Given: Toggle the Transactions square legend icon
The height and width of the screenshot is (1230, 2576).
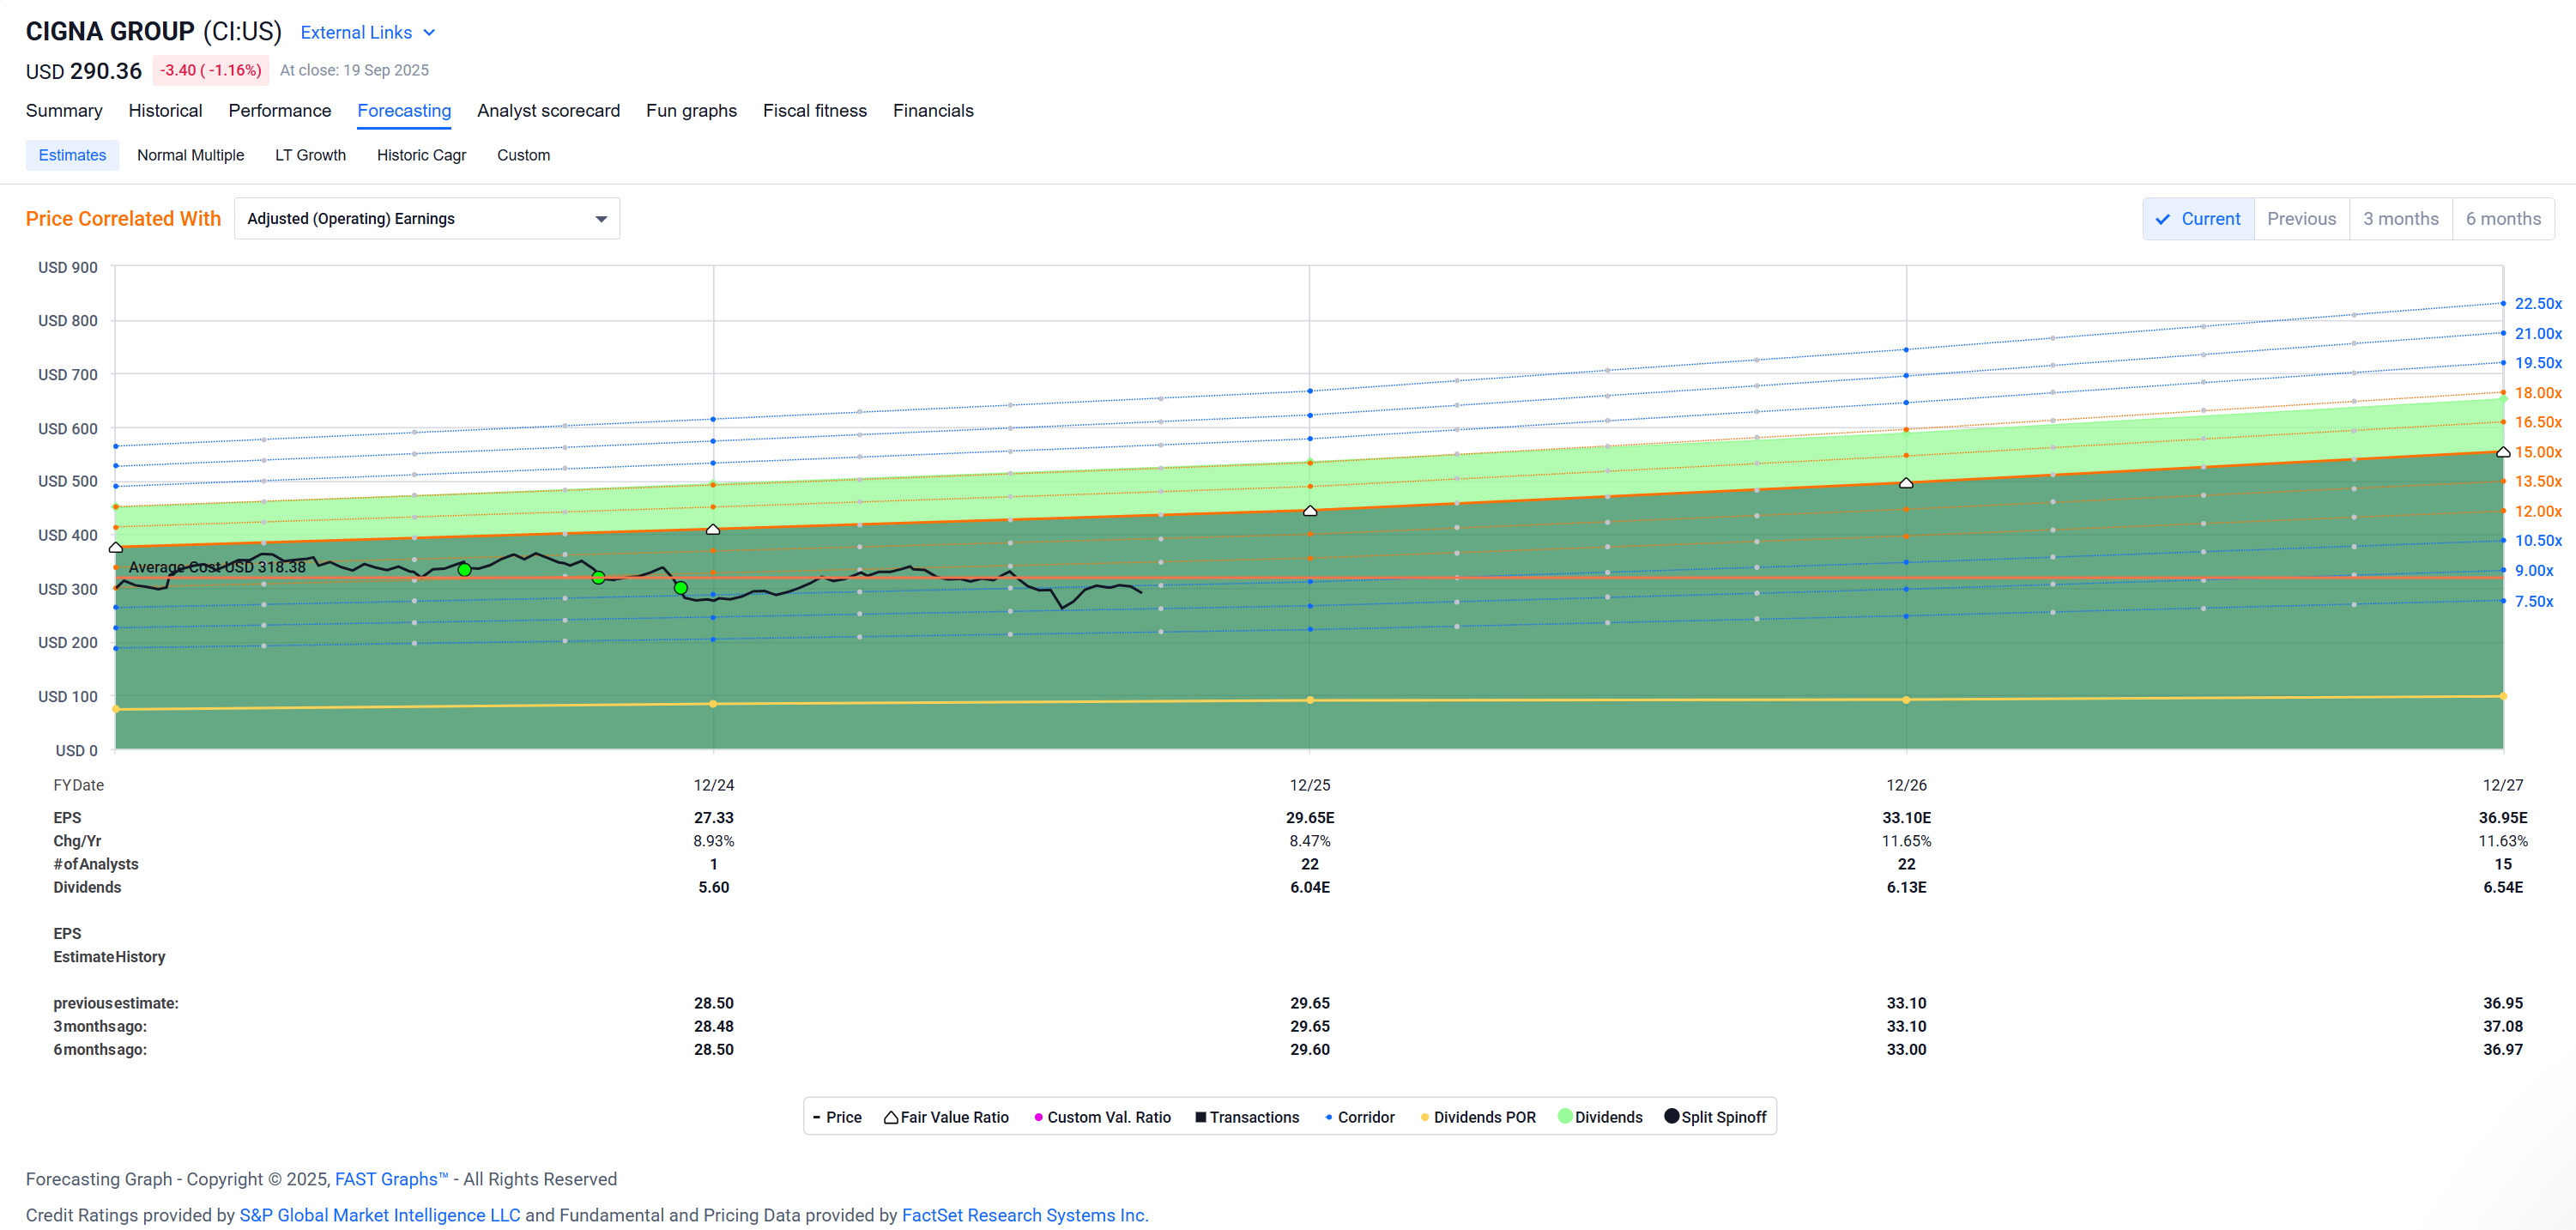Looking at the screenshot, I should click(1200, 1117).
